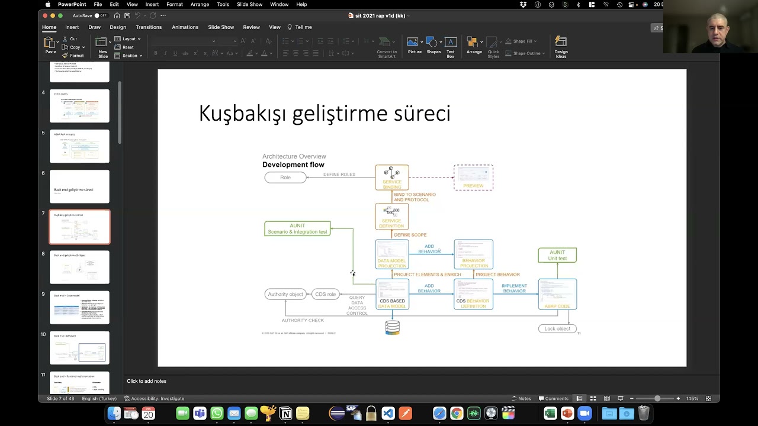
Task: Open the more options ellipsis in title bar
Action: click(163, 15)
